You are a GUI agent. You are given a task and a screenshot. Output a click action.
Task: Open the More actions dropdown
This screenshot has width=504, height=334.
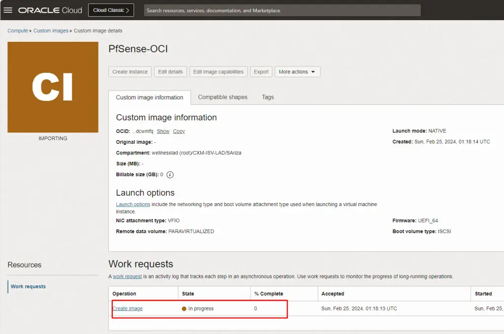coord(297,71)
